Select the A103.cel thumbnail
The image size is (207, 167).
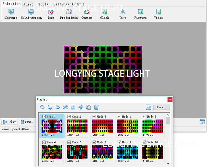point(102,126)
